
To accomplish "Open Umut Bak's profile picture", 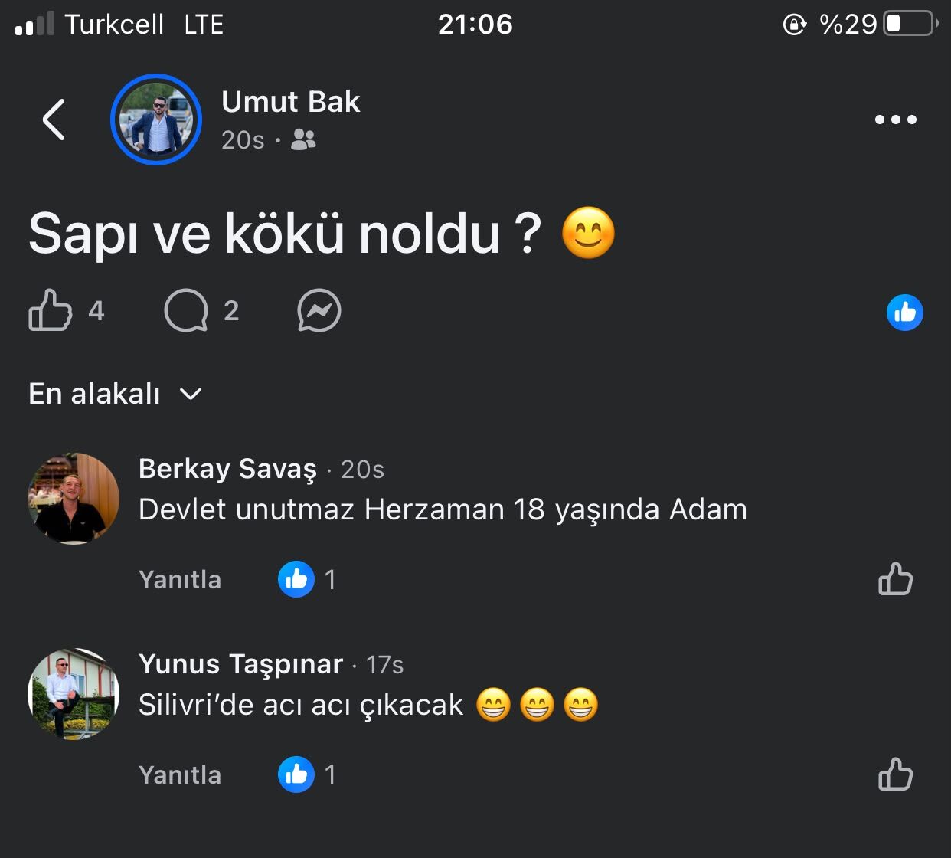I will point(156,120).
